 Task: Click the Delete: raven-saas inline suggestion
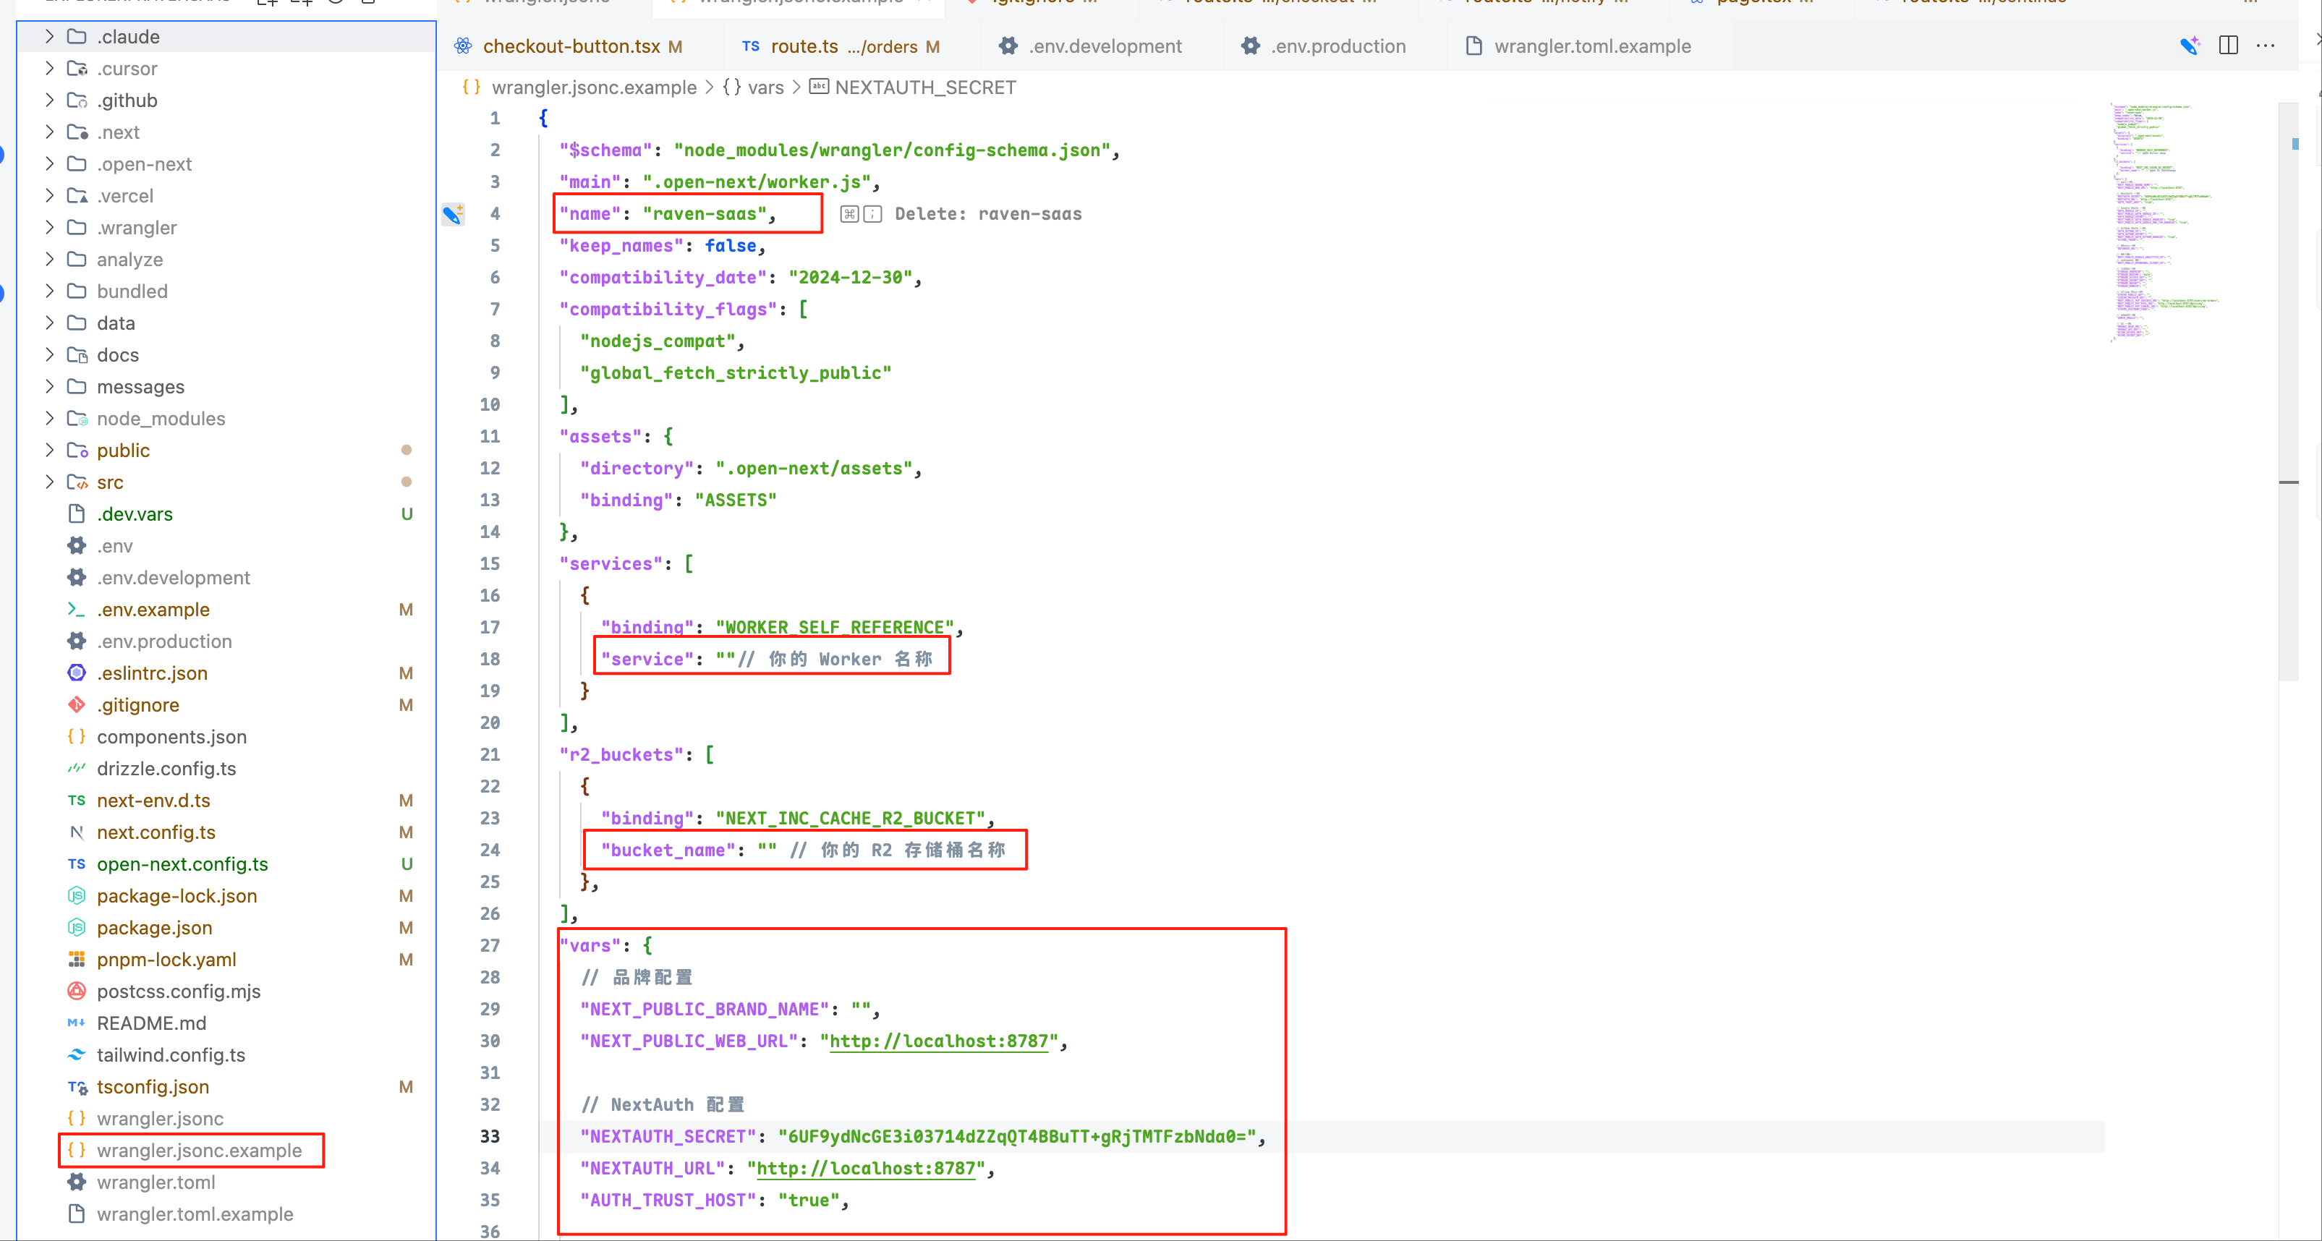[988, 213]
